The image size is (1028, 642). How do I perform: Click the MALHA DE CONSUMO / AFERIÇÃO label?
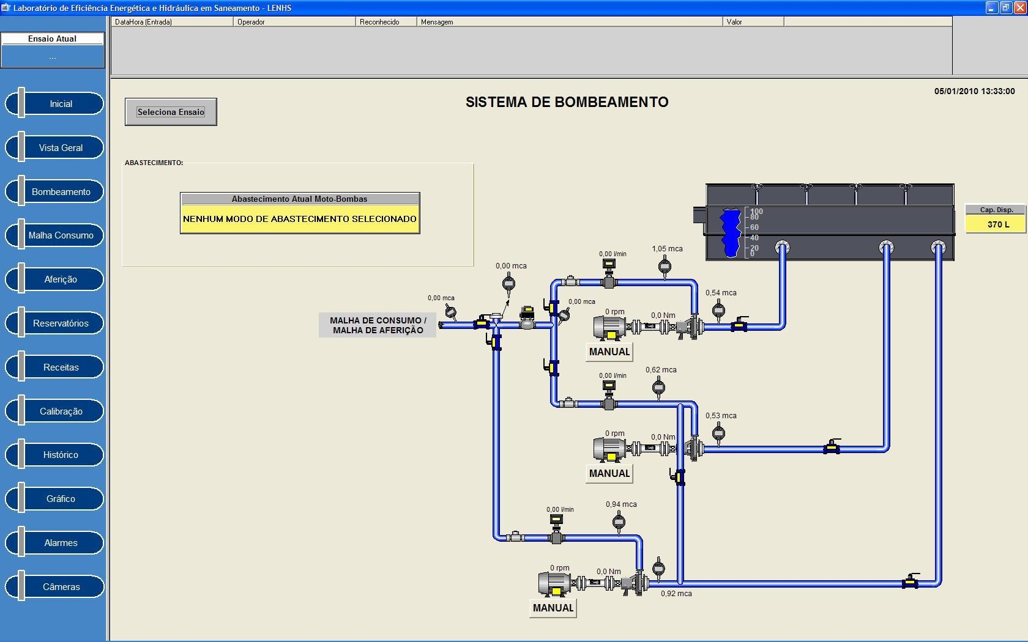pos(378,325)
